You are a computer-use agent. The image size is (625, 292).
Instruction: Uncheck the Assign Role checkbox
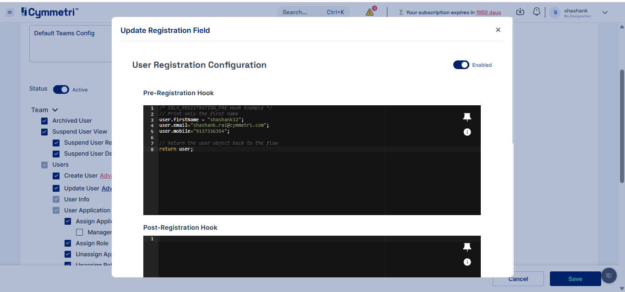pos(68,243)
